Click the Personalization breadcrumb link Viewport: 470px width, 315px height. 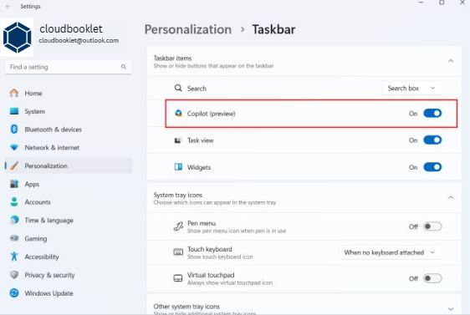tap(188, 29)
